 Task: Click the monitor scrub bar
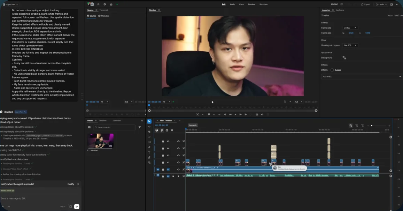point(233,111)
